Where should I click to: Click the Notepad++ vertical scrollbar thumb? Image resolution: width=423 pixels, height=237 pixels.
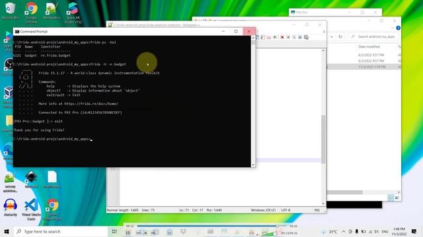click(323, 139)
